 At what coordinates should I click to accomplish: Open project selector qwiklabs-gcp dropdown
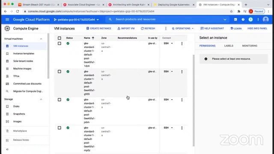coord(76,20)
